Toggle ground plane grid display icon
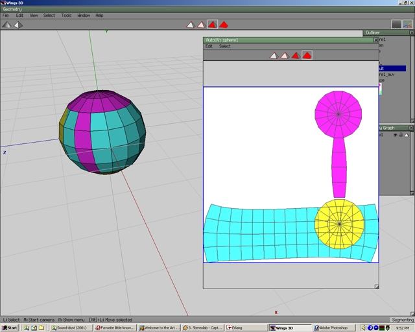Screen dimensions: 415x332 click(396, 25)
